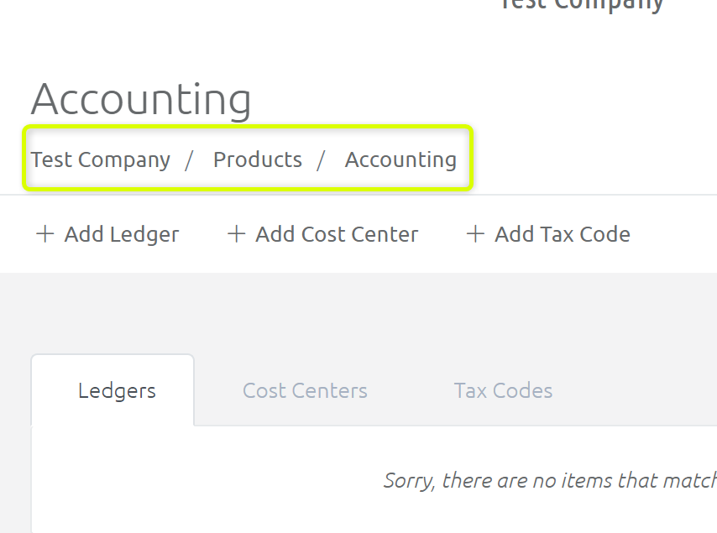Choose the Add Cost Center text label

pos(337,234)
